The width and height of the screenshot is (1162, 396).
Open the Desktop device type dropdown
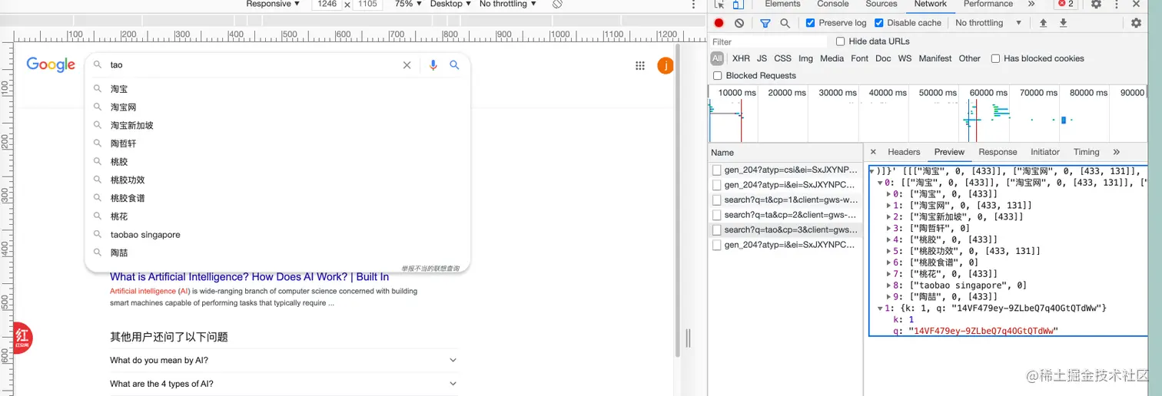click(x=450, y=4)
